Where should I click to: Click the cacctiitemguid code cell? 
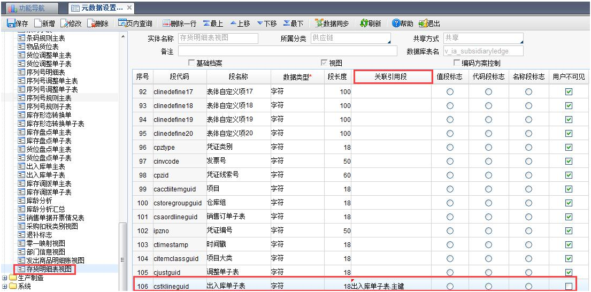[179, 189]
